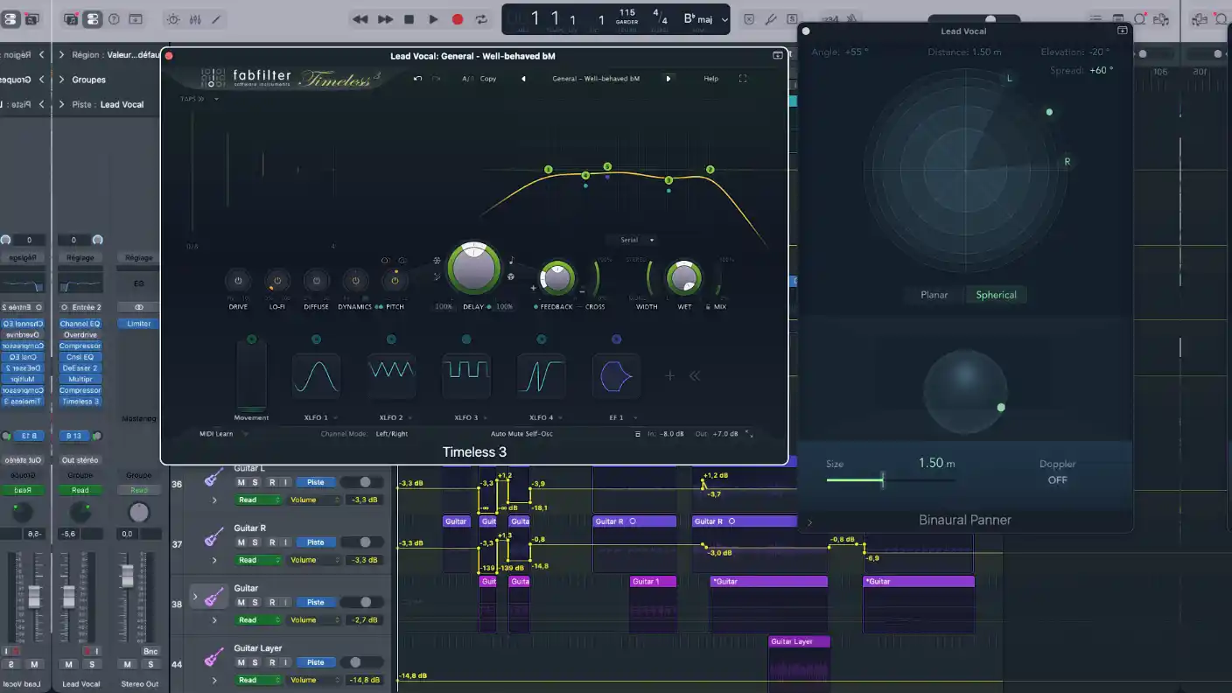This screenshot has height=693, width=1232.
Task: Click Copy in the Timeless A/B section
Action: (488, 79)
